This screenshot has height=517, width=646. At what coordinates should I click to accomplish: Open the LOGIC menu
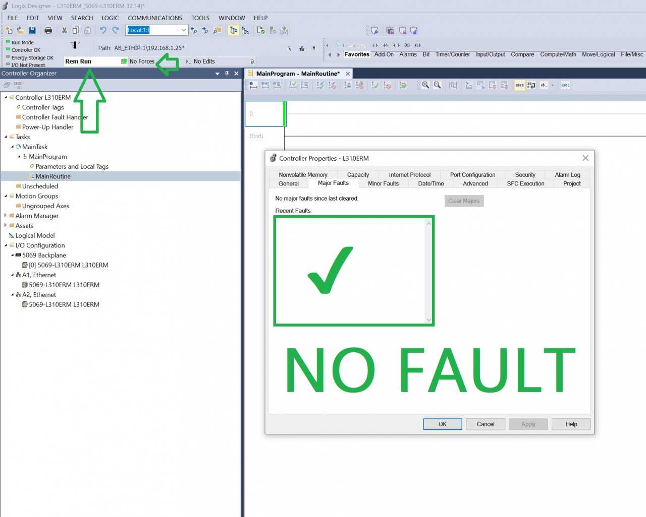[110, 18]
